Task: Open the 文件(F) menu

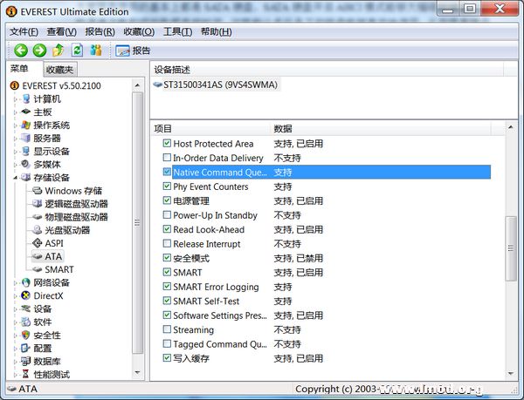Action: point(24,32)
